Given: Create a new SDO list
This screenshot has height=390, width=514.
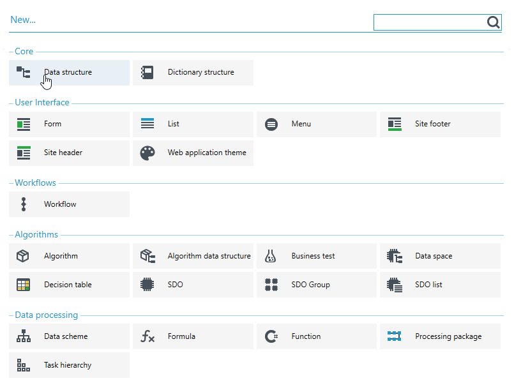Looking at the screenshot, I should point(440,285).
